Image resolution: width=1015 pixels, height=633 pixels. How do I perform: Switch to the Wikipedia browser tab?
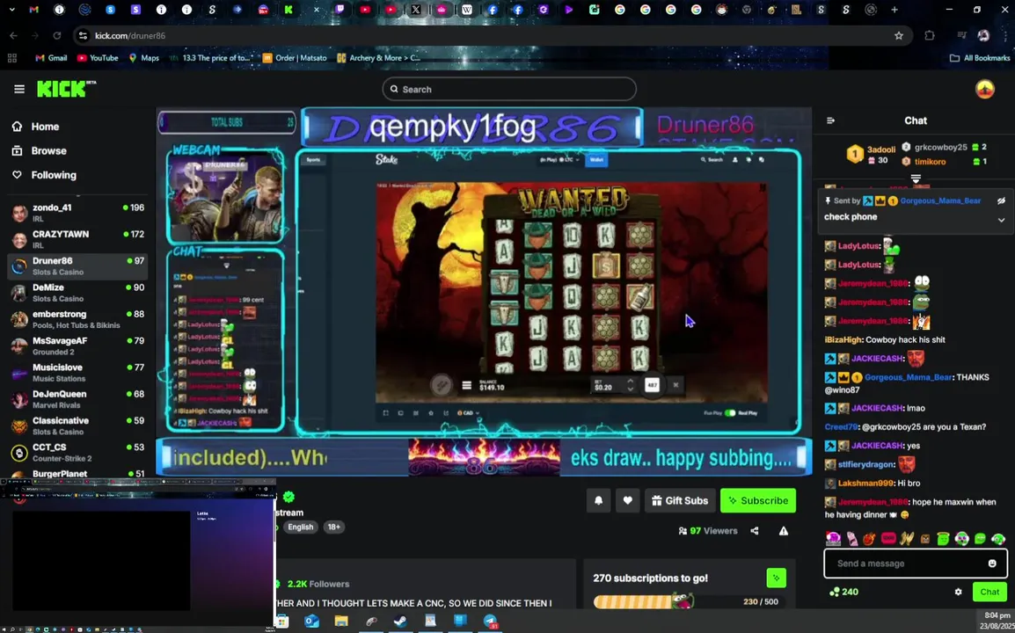(467, 10)
